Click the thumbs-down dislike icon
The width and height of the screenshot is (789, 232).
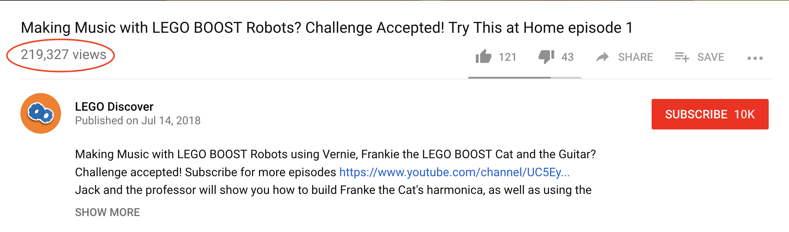[546, 57]
